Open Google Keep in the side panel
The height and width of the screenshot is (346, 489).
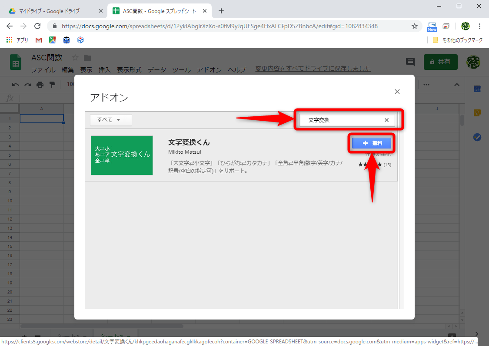pyautogui.click(x=477, y=113)
